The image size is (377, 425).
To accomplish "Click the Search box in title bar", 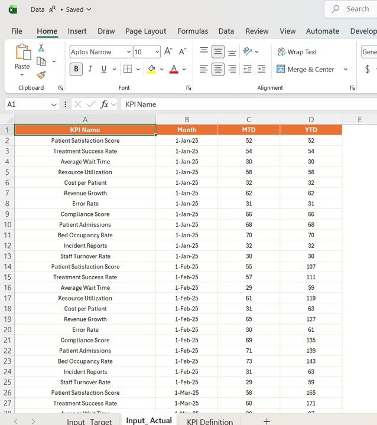I will tap(355, 9).
